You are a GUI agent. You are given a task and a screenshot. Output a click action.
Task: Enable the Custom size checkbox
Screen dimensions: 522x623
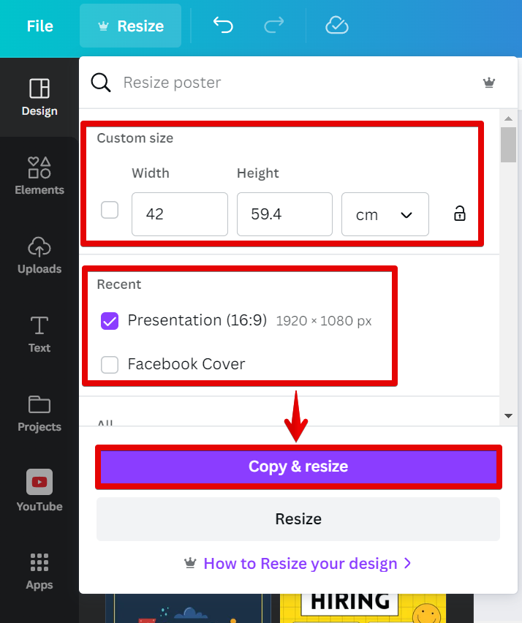pos(110,211)
